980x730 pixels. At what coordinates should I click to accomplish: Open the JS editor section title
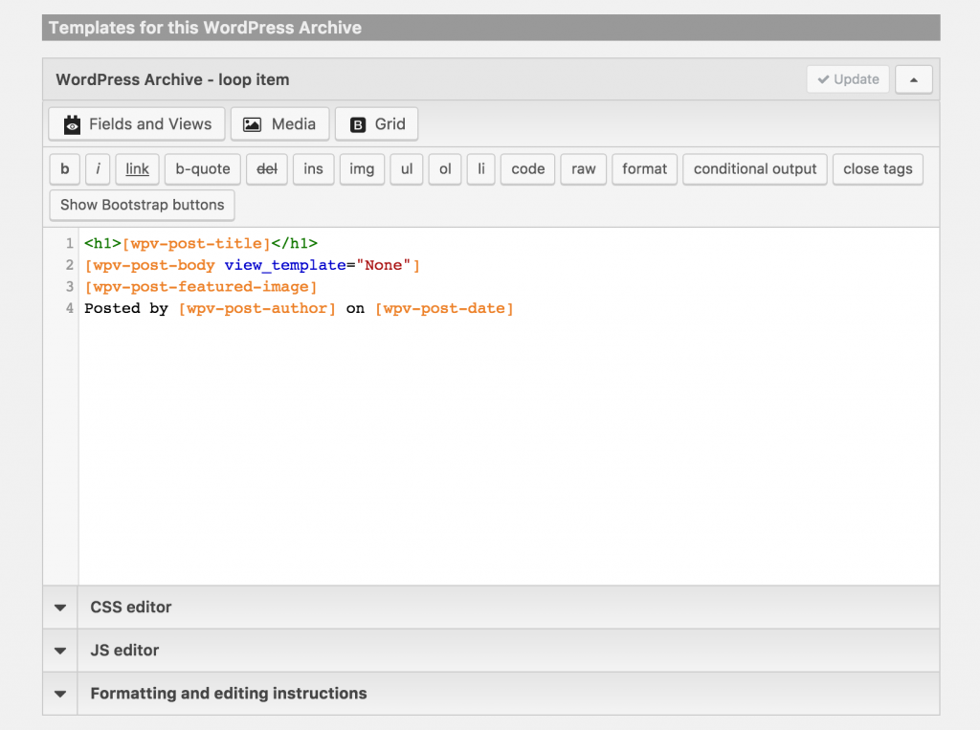tap(124, 650)
